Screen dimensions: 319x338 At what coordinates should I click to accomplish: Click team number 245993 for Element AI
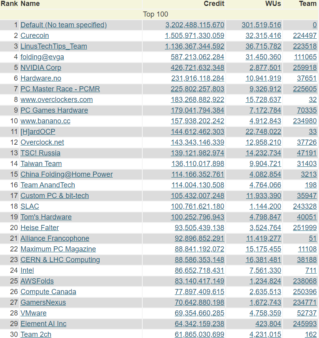(305, 324)
